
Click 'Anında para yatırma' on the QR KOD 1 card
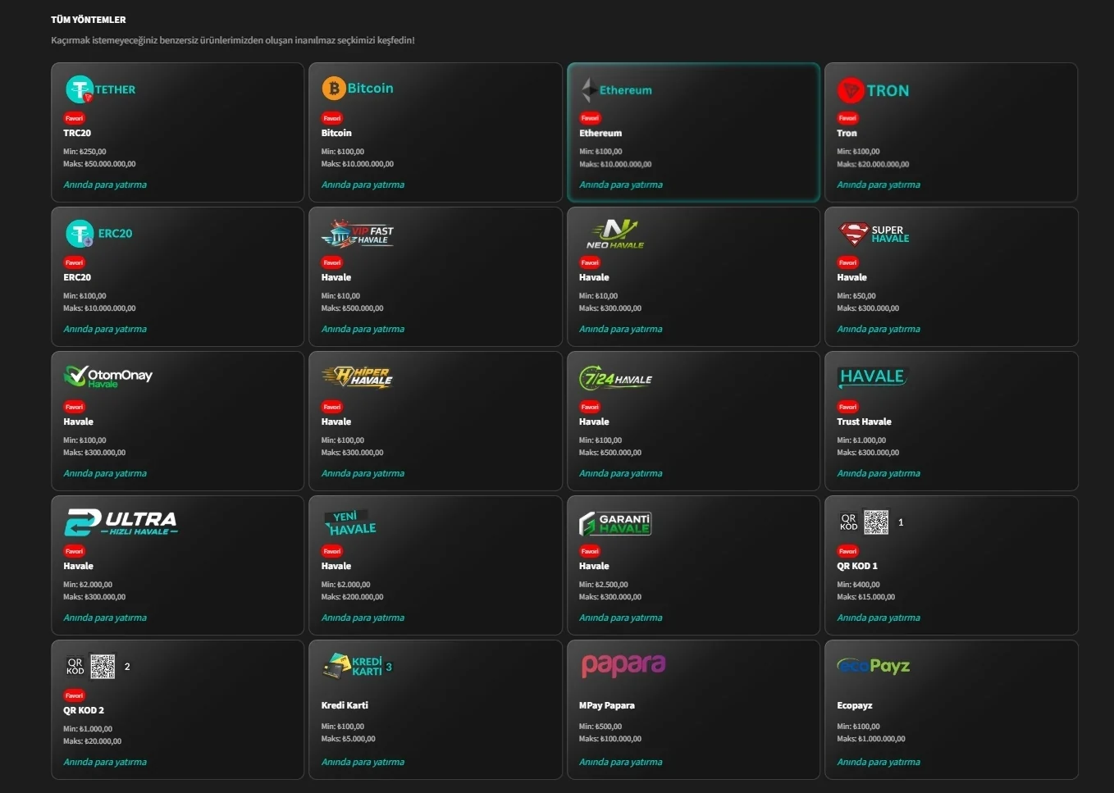pyautogui.click(x=879, y=618)
